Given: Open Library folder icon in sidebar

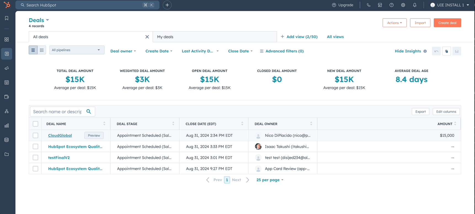Looking at the screenshot, I should pyautogui.click(x=7, y=154).
